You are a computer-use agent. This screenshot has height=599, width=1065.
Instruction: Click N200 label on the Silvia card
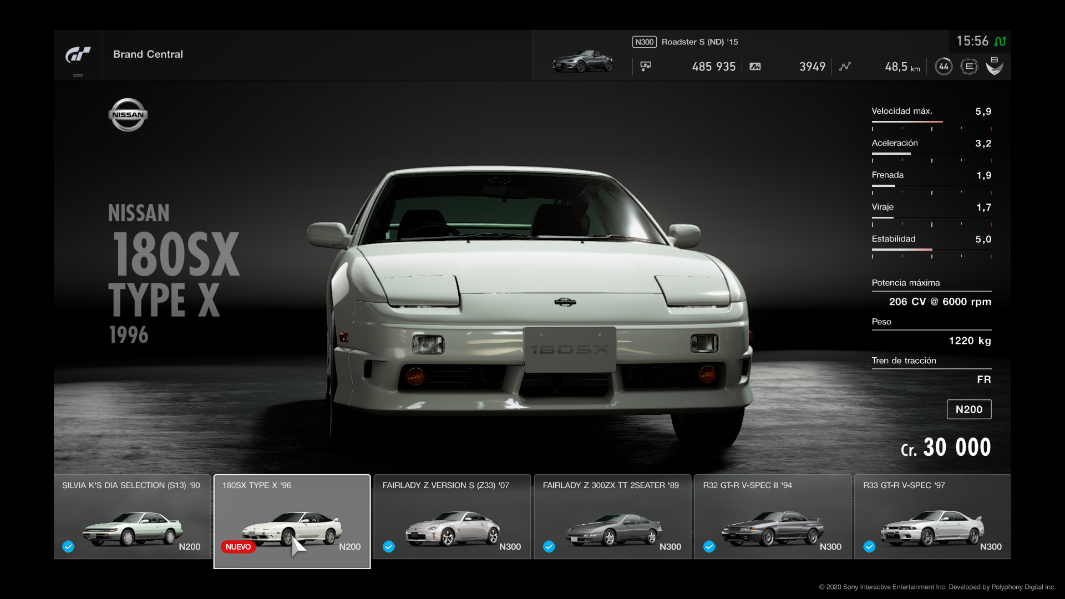[x=190, y=547]
